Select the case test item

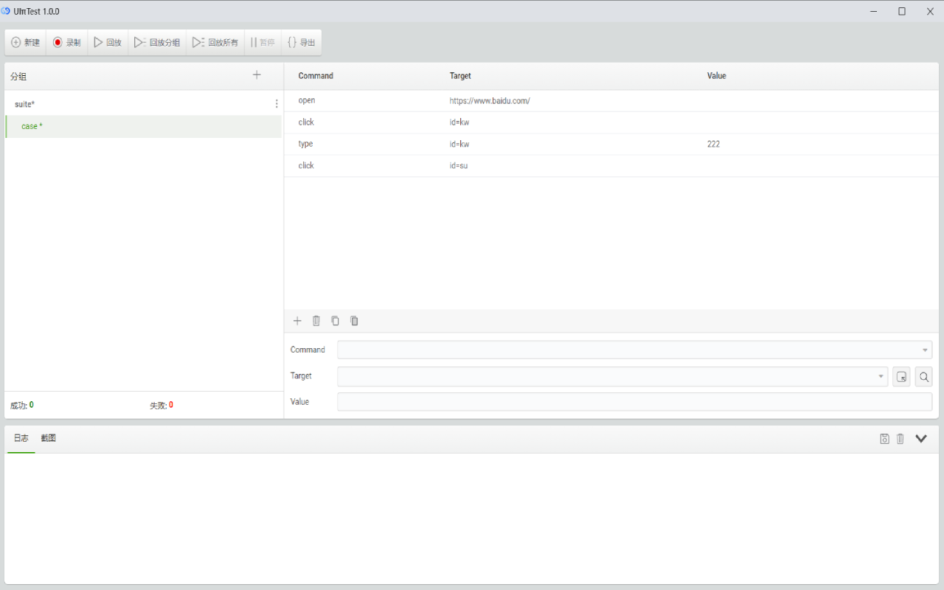(32, 126)
